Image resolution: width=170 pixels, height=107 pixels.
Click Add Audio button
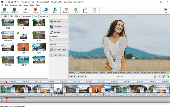pos(58,32)
